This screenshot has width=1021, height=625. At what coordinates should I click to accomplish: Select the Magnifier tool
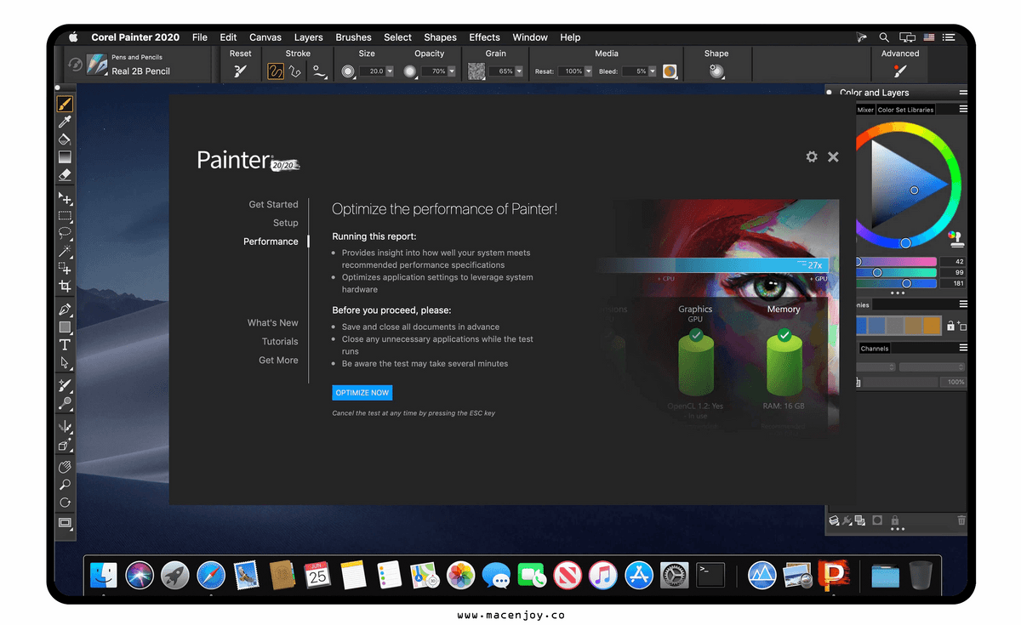pos(65,485)
